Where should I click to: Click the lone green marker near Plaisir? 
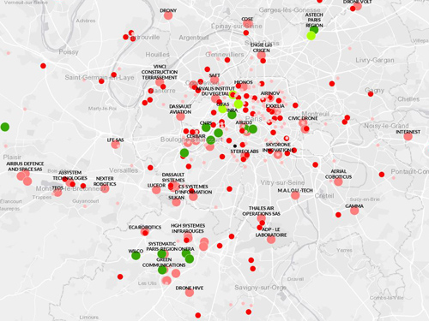(x=5, y=127)
